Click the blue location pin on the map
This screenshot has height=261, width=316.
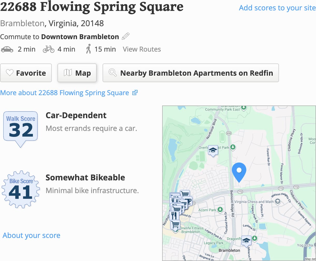tap(239, 171)
